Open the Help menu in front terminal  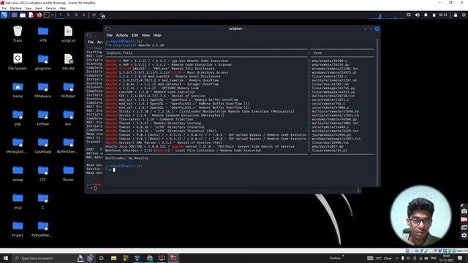pyautogui.click(x=157, y=35)
